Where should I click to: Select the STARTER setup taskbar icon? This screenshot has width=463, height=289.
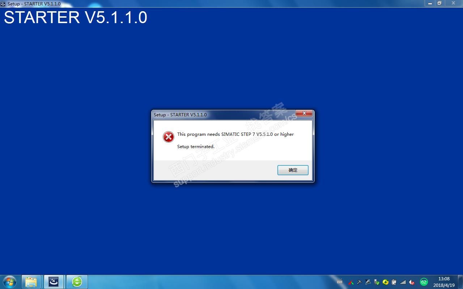pyautogui.click(x=54, y=282)
